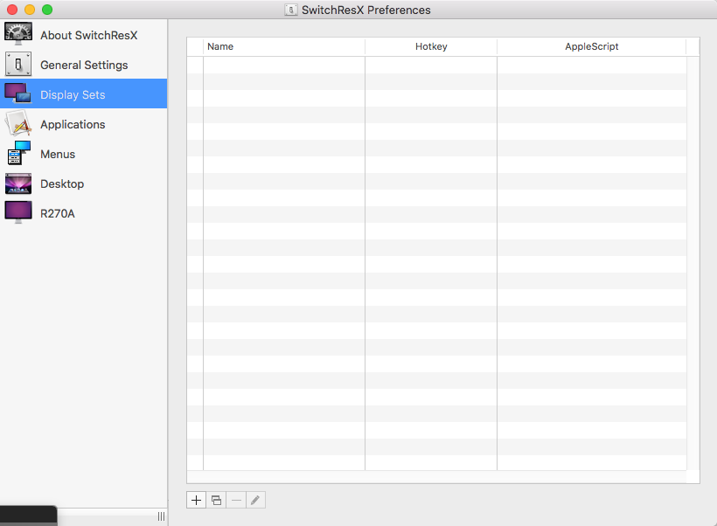Click the SwitchResX Preferences title icon

point(291,10)
